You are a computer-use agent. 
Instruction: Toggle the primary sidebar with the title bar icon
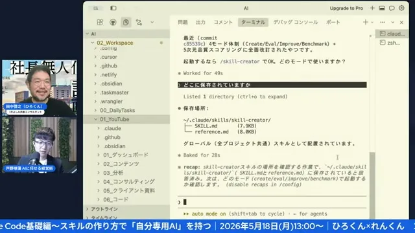113,8
